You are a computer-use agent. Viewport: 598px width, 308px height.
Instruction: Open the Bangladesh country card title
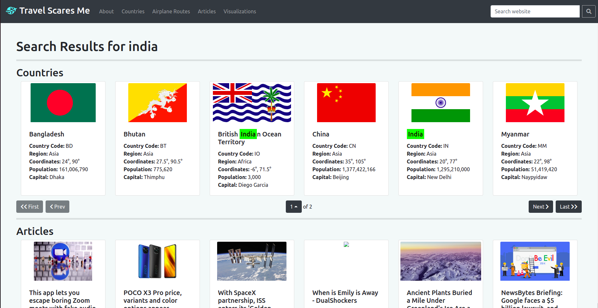[x=47, y=134]
